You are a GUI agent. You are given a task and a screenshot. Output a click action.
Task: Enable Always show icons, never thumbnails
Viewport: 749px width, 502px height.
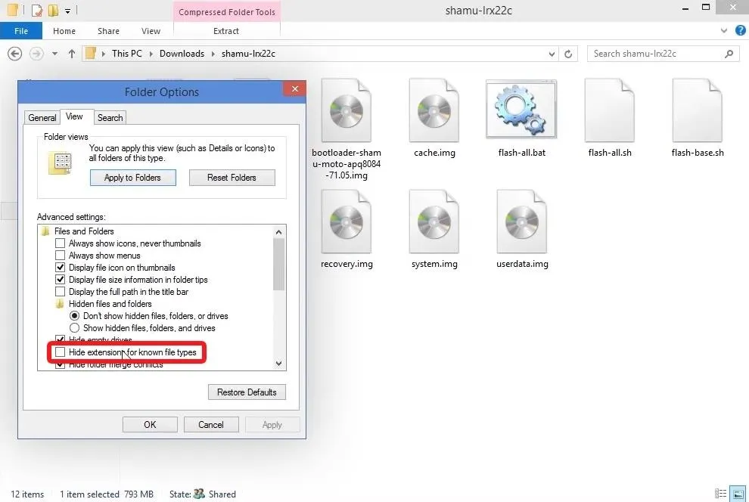[x=61, y=243]
